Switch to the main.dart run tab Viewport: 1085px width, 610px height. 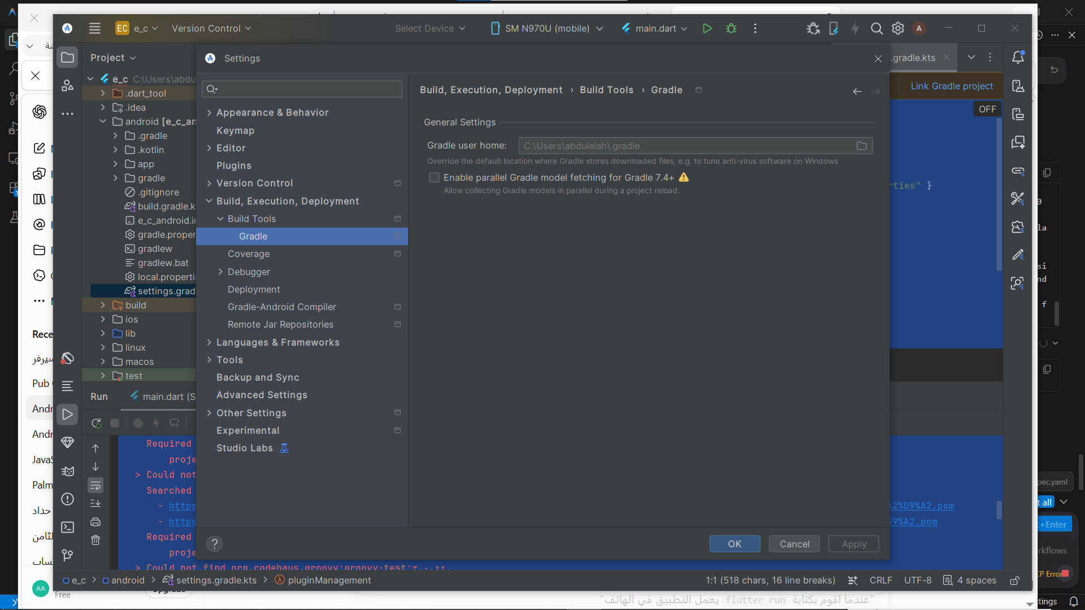(x=163, y=396)
